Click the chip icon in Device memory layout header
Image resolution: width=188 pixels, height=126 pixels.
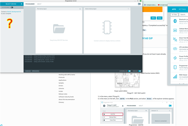click(x=128, y=9)
